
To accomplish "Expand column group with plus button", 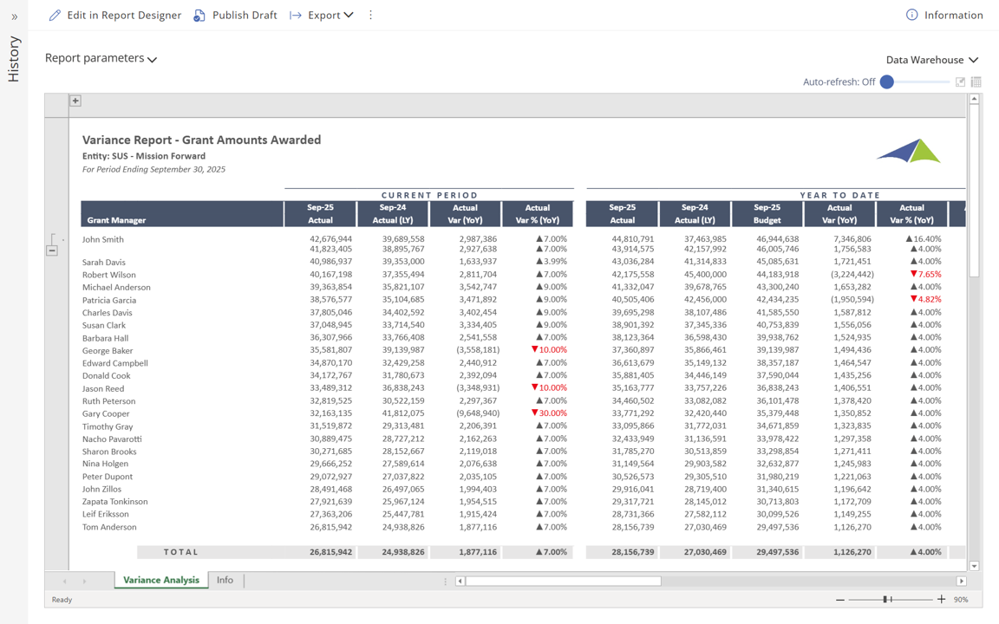I will (75, 101).
